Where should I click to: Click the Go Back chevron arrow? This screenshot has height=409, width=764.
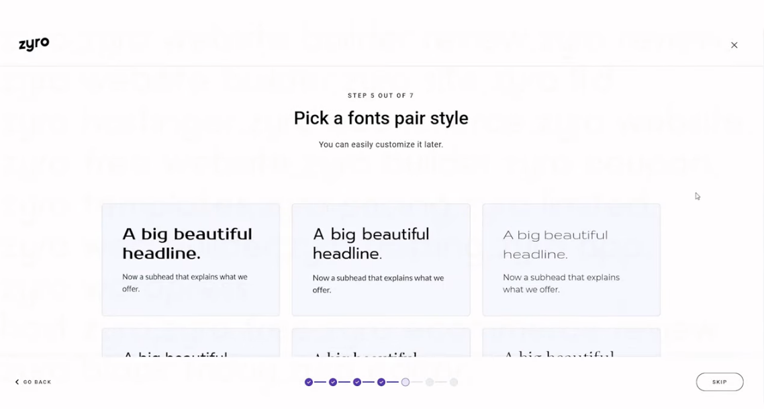point(17,382)
